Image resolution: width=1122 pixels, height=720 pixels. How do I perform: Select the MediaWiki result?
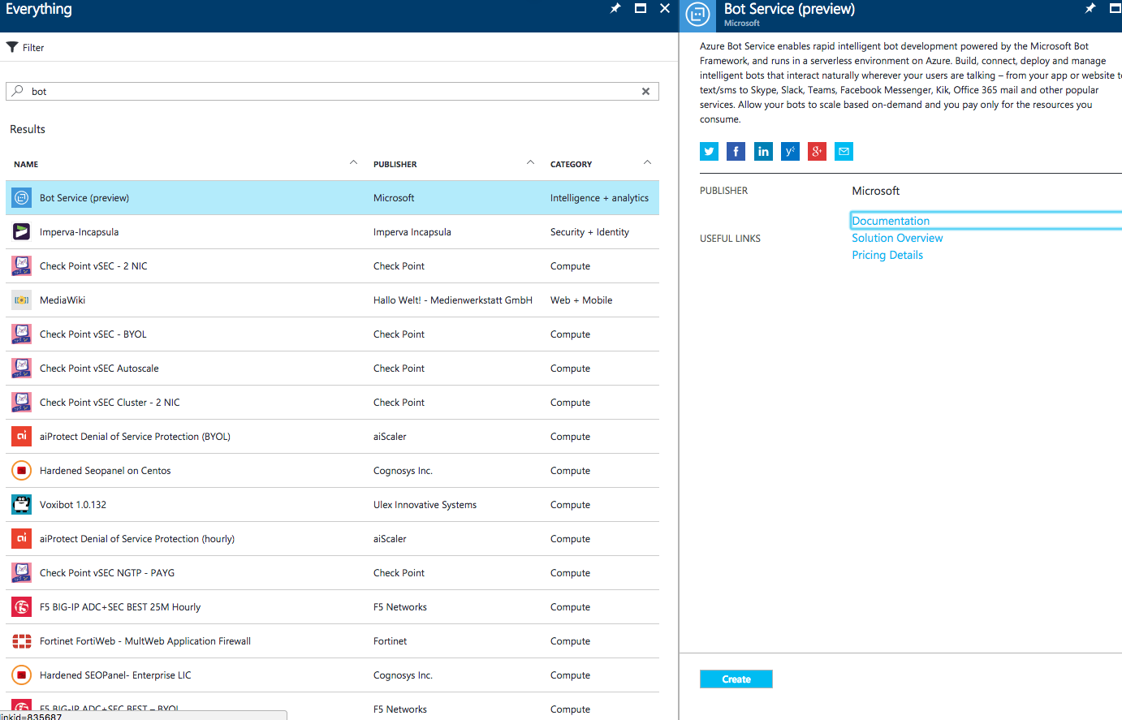pyautogui.click(x=332, y=300)
